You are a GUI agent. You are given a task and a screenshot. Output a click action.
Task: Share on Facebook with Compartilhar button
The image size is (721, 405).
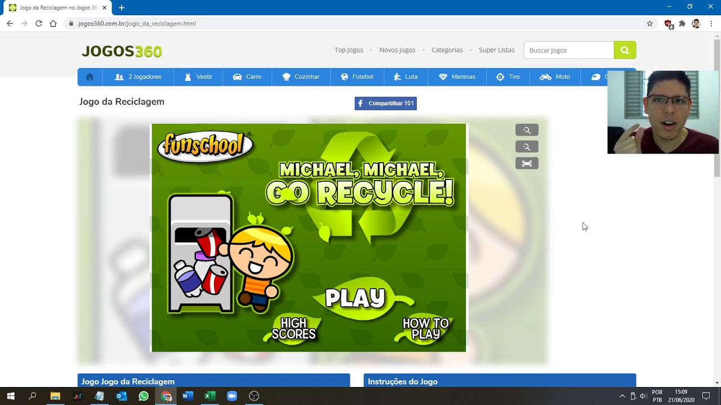tap(386, 103)
